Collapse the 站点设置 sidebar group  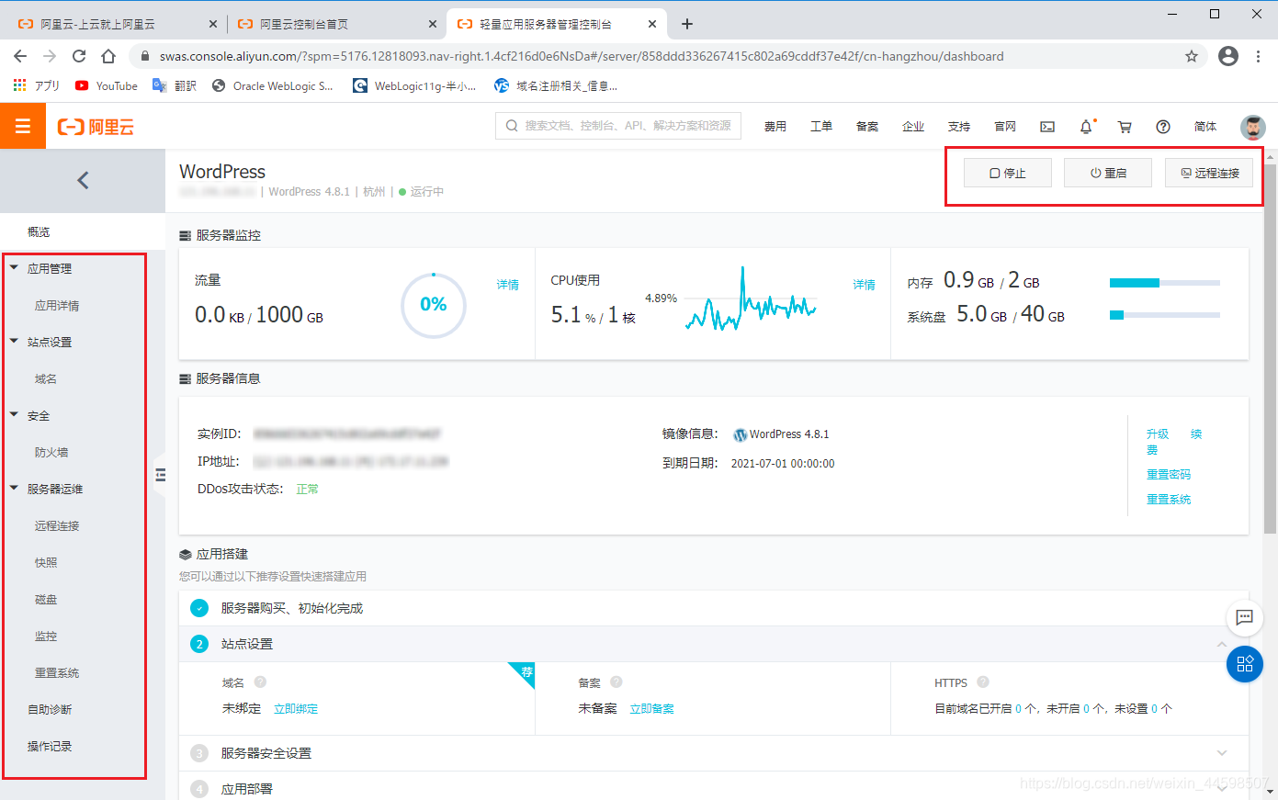click(x=14, y=342)
